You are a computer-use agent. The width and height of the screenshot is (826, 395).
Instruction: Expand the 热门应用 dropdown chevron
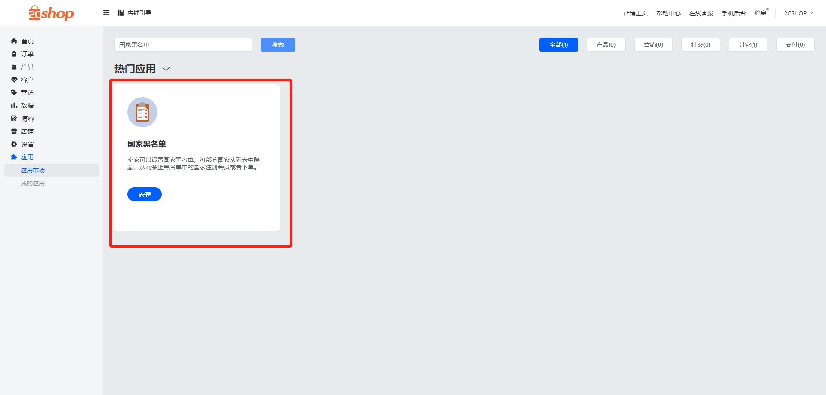(x=166, y=69)
